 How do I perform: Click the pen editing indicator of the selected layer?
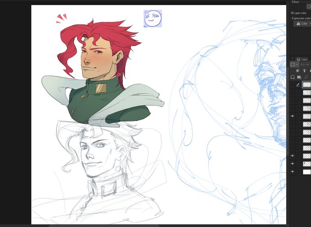(298, 85)
